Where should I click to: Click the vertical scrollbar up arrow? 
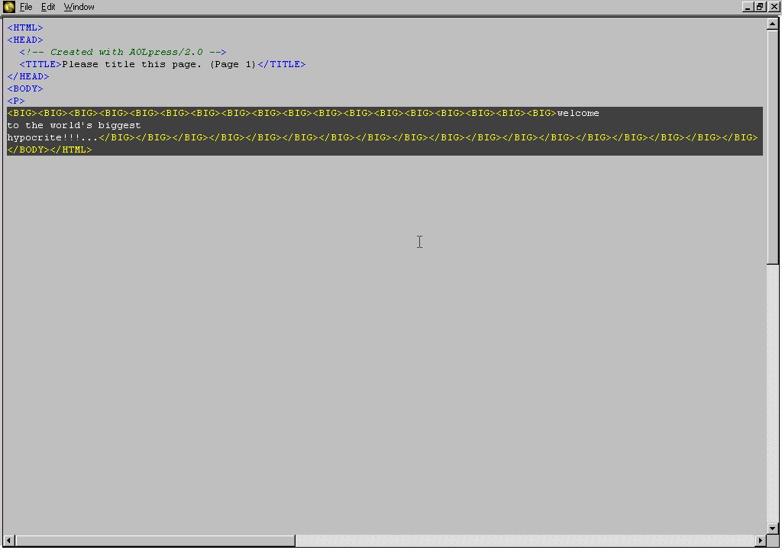point(773,24)
